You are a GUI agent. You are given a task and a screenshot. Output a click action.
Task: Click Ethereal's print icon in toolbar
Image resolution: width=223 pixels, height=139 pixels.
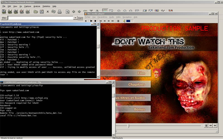point(60,12)
